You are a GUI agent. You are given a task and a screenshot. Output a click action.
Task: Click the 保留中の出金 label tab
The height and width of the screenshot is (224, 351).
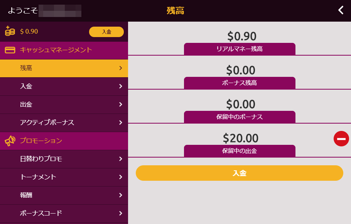(x=240, y=151)
